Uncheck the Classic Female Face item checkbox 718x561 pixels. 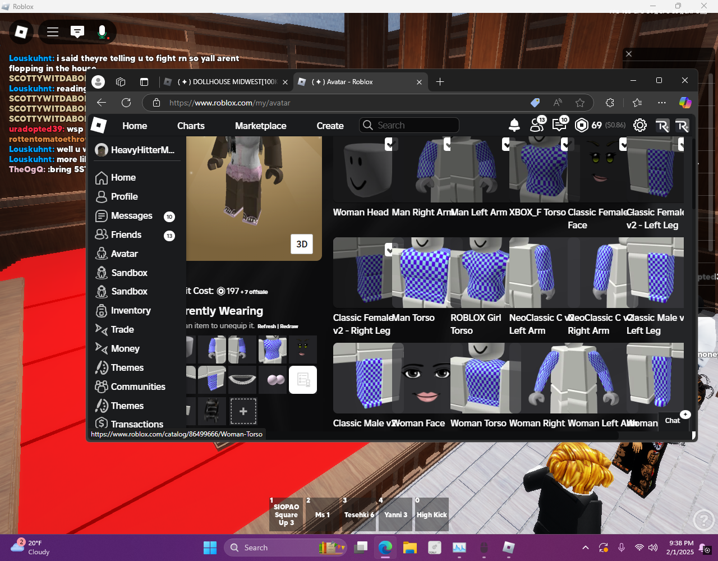(x=623, y=144)
